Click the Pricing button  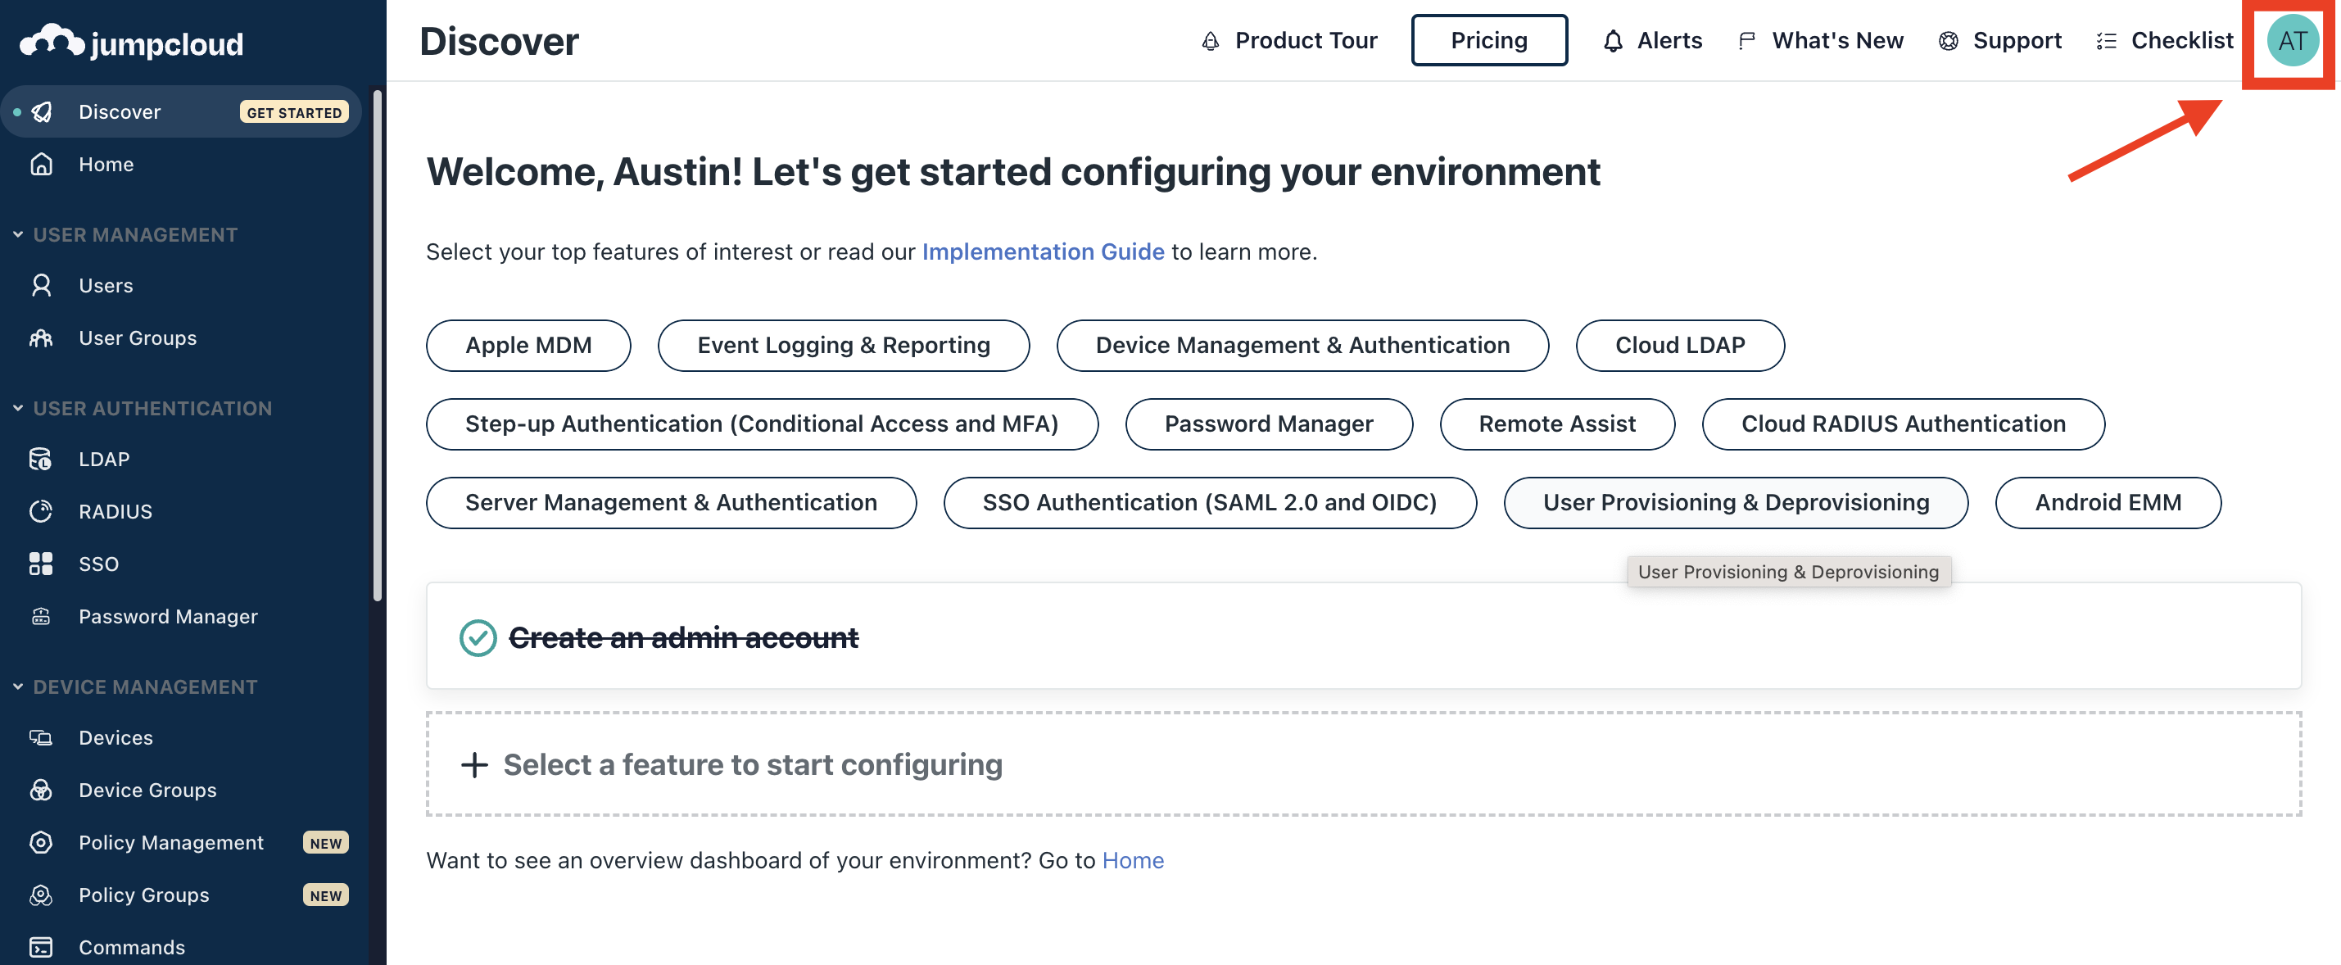pos(1488,41)
